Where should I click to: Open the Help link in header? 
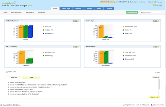tap(149, 2)
